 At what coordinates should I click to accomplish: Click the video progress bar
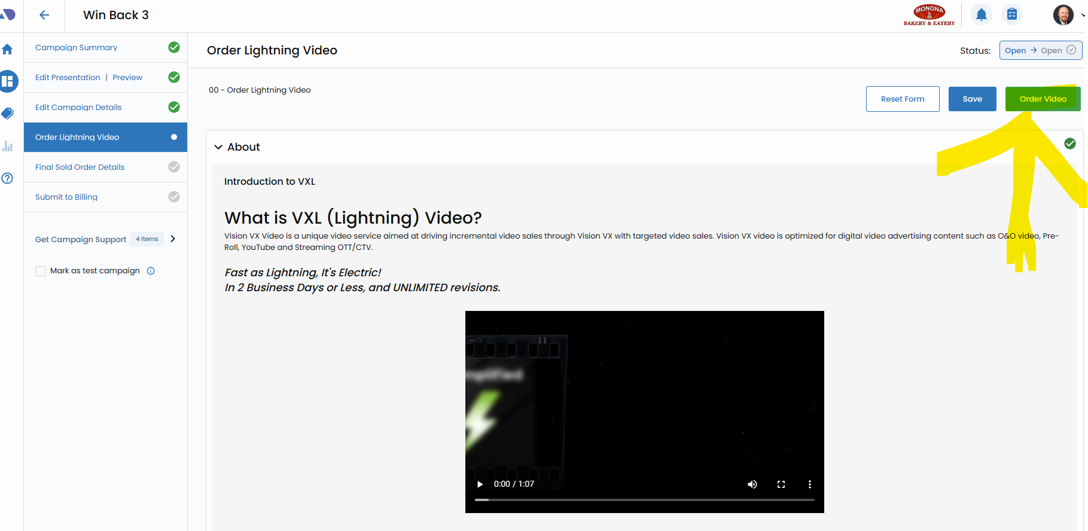pyautogui.click(x=644, y=499)
